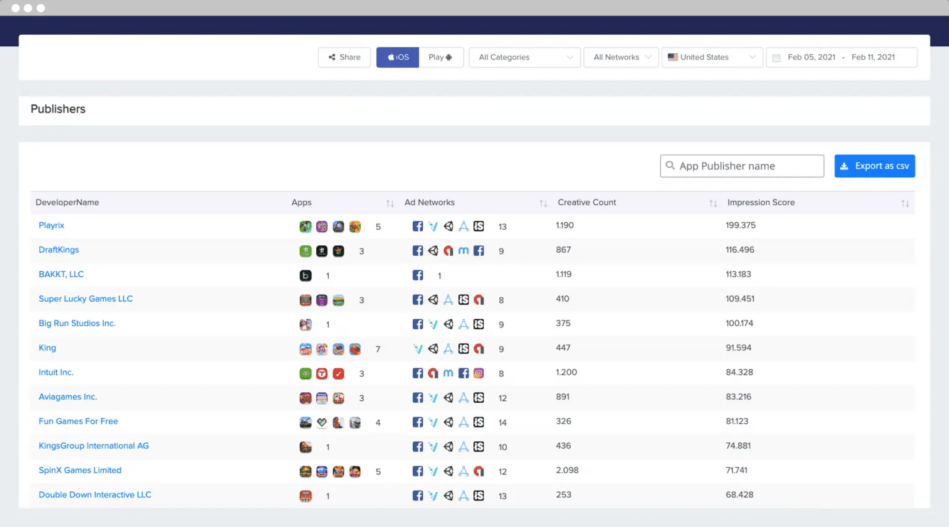This screenshot has height=527, width=949.
Task: Open the DraftKings publisher link
Action: pyautogui.click(x=59, y=250)
